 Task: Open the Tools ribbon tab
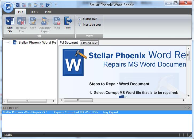pos(34,12)
